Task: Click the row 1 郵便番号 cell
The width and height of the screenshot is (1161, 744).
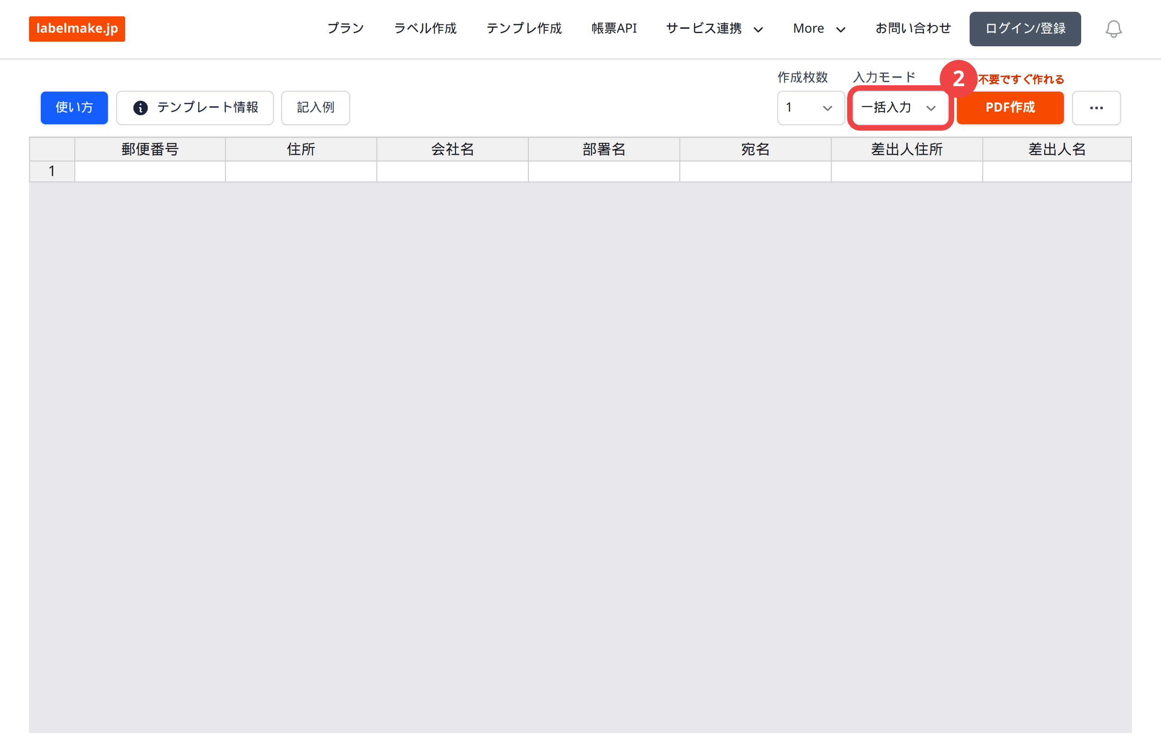Action: [150, 171]
